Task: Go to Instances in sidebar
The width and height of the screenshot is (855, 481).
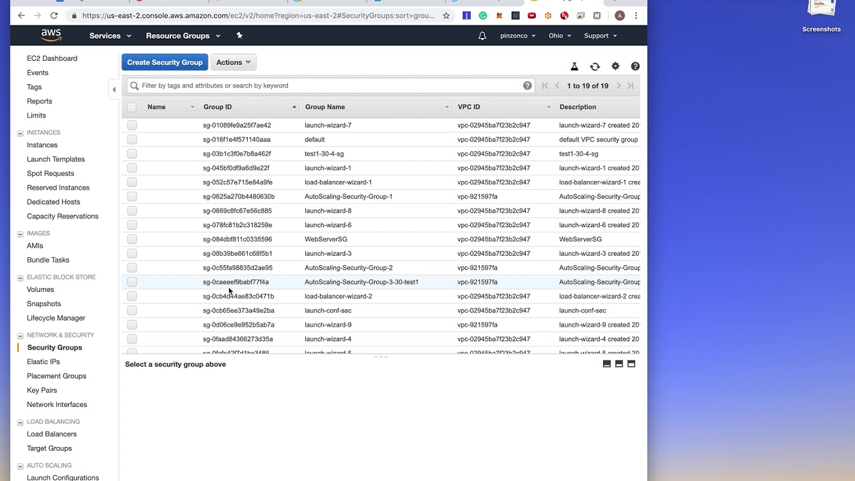Action: click(42, 145)
